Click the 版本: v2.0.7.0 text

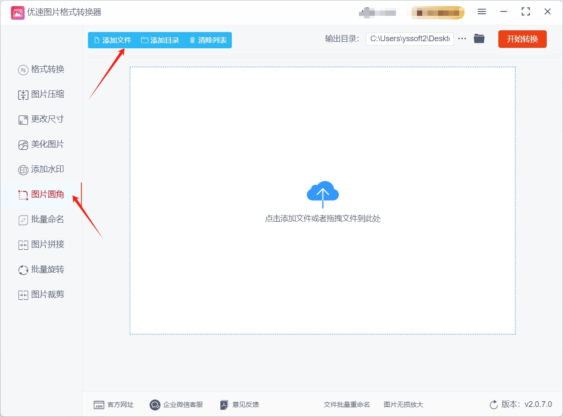pos(526,404)
